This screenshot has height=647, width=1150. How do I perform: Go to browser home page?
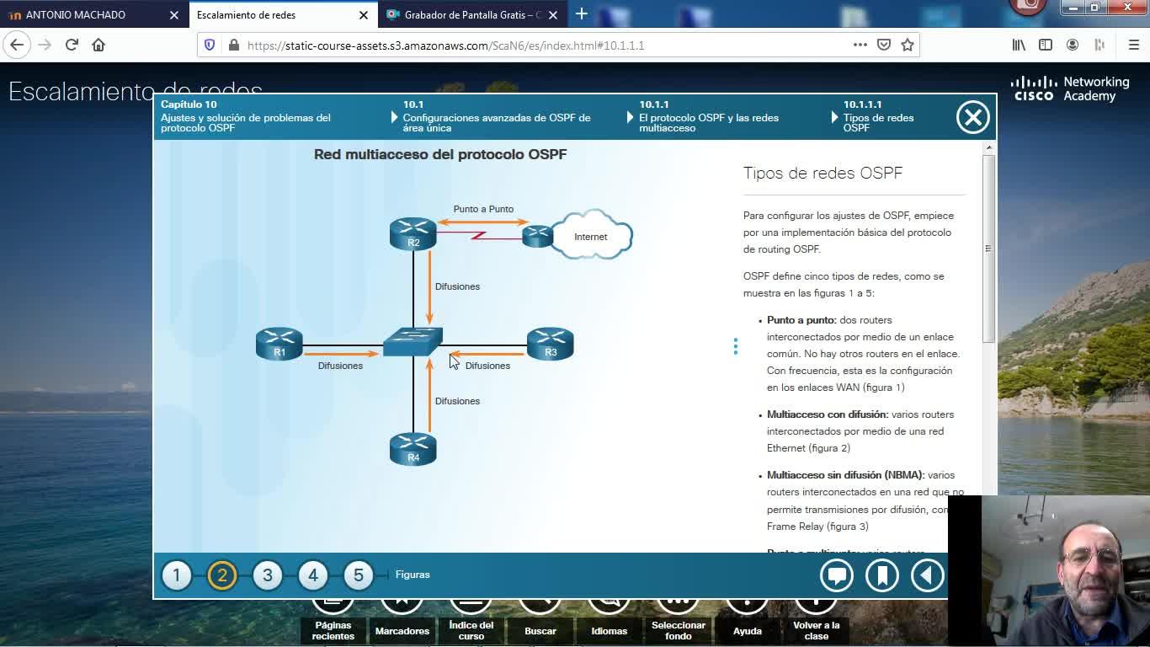coord(98,45)
